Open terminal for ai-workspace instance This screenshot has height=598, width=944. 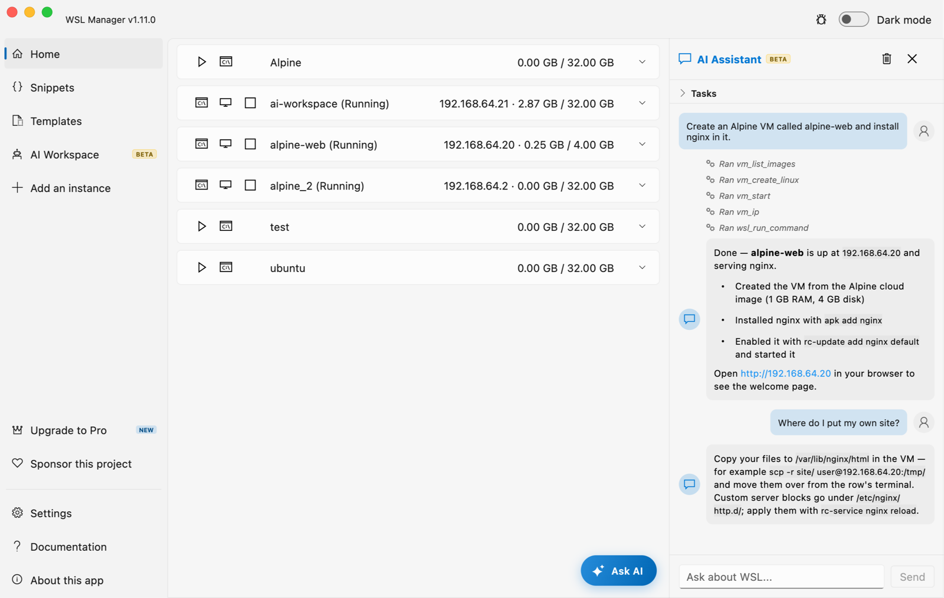tap(201, 103)
